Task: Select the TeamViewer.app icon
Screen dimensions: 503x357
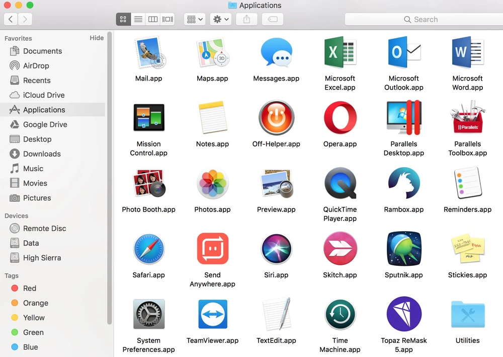Action: [212, 315]
